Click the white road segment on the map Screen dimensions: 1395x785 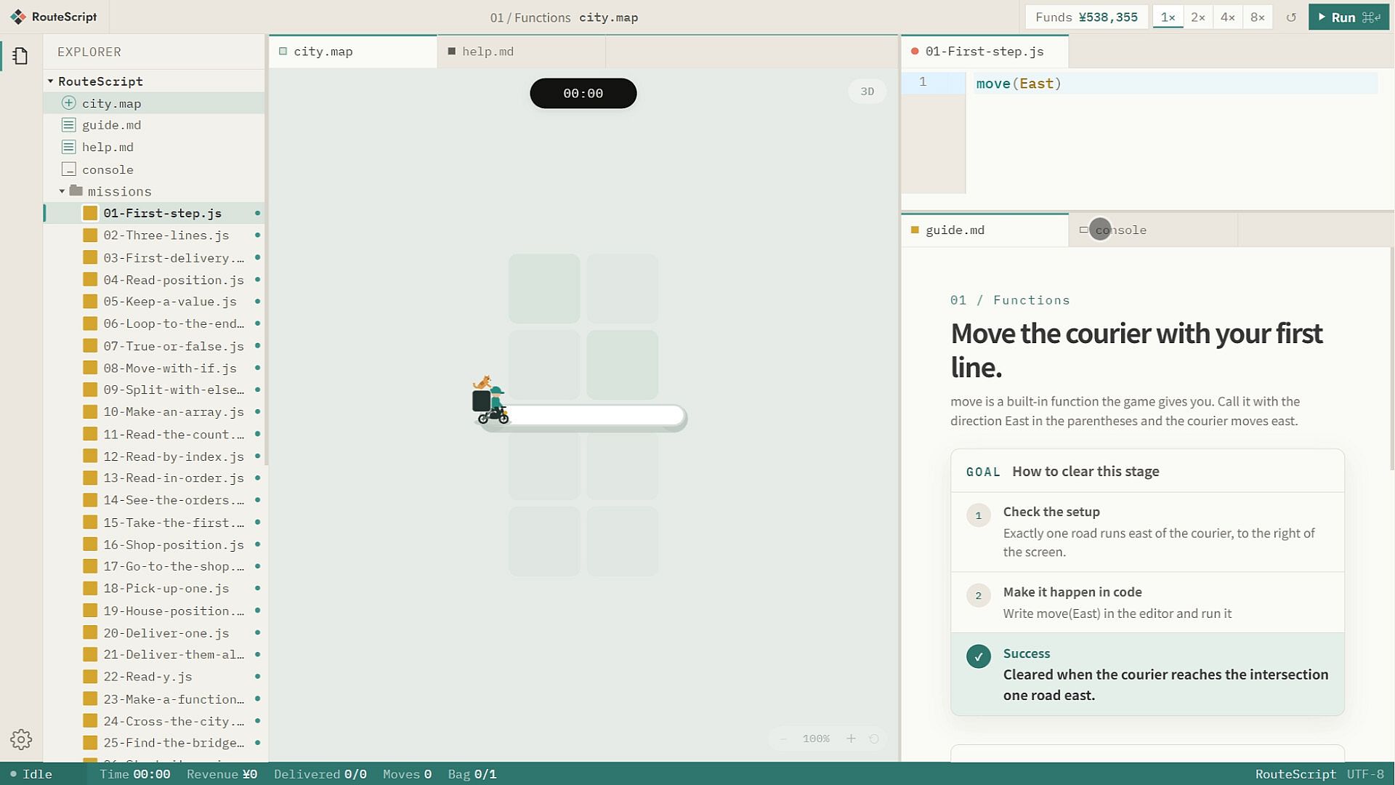pyautogui.click(x=596, y=416)
